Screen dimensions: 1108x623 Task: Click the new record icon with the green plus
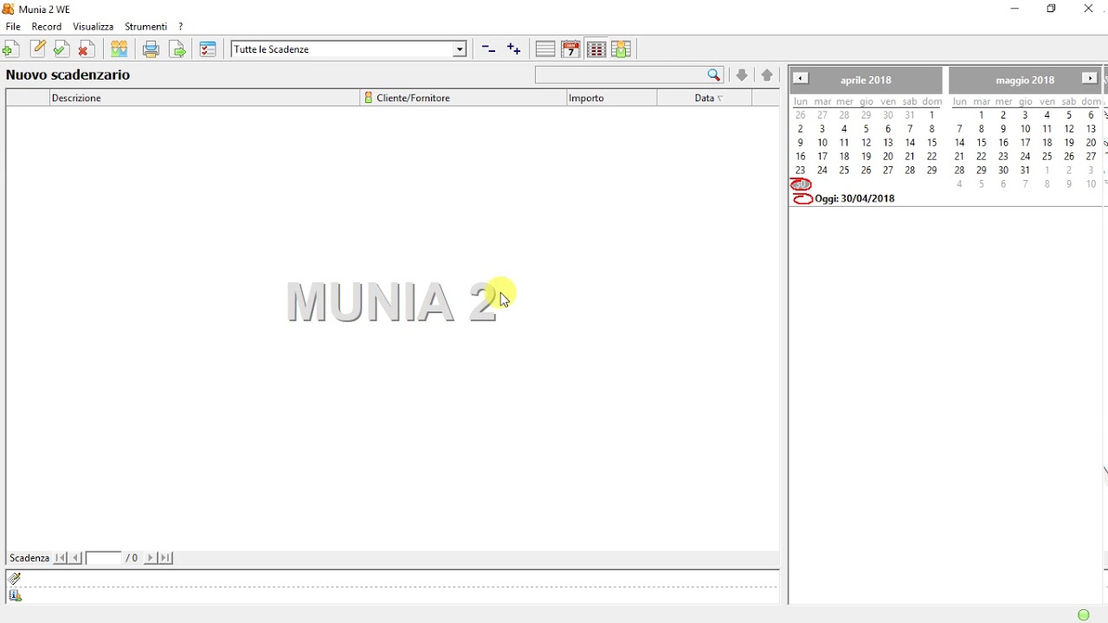tap(12, 49)
